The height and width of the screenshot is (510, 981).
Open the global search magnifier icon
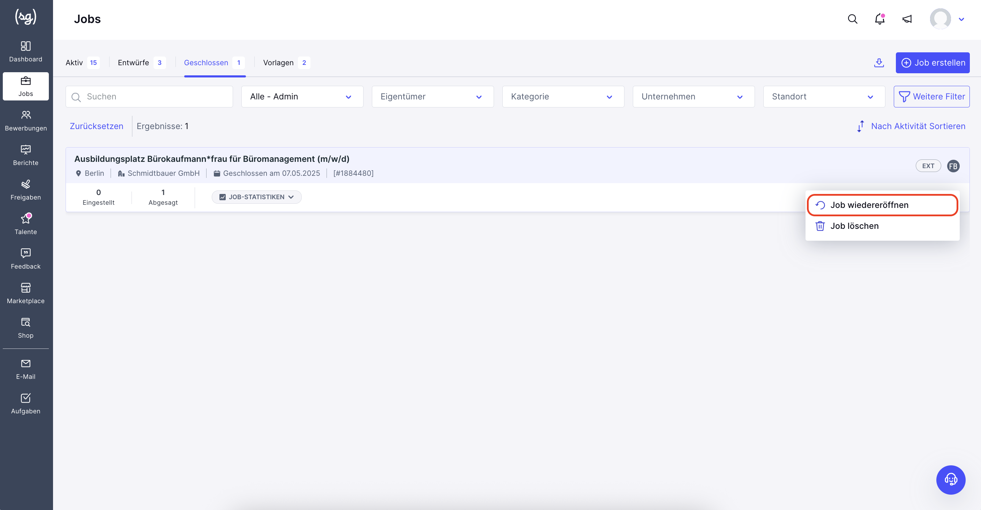click(x=853, y=19)
